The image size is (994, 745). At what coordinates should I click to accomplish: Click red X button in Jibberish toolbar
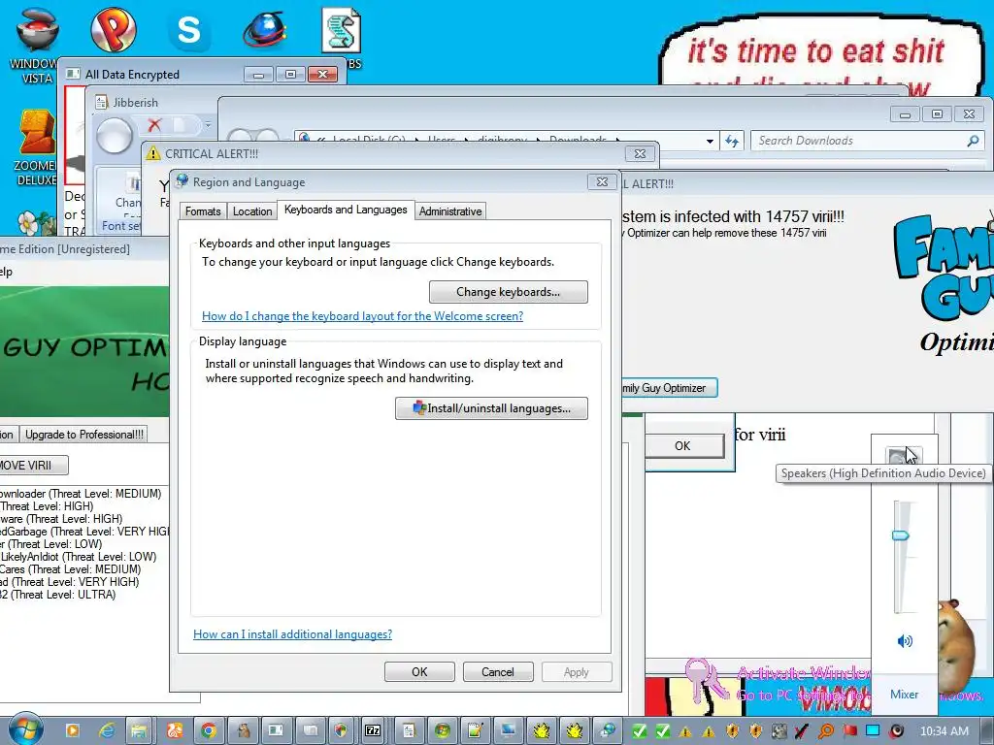click(x=154, y=125)
